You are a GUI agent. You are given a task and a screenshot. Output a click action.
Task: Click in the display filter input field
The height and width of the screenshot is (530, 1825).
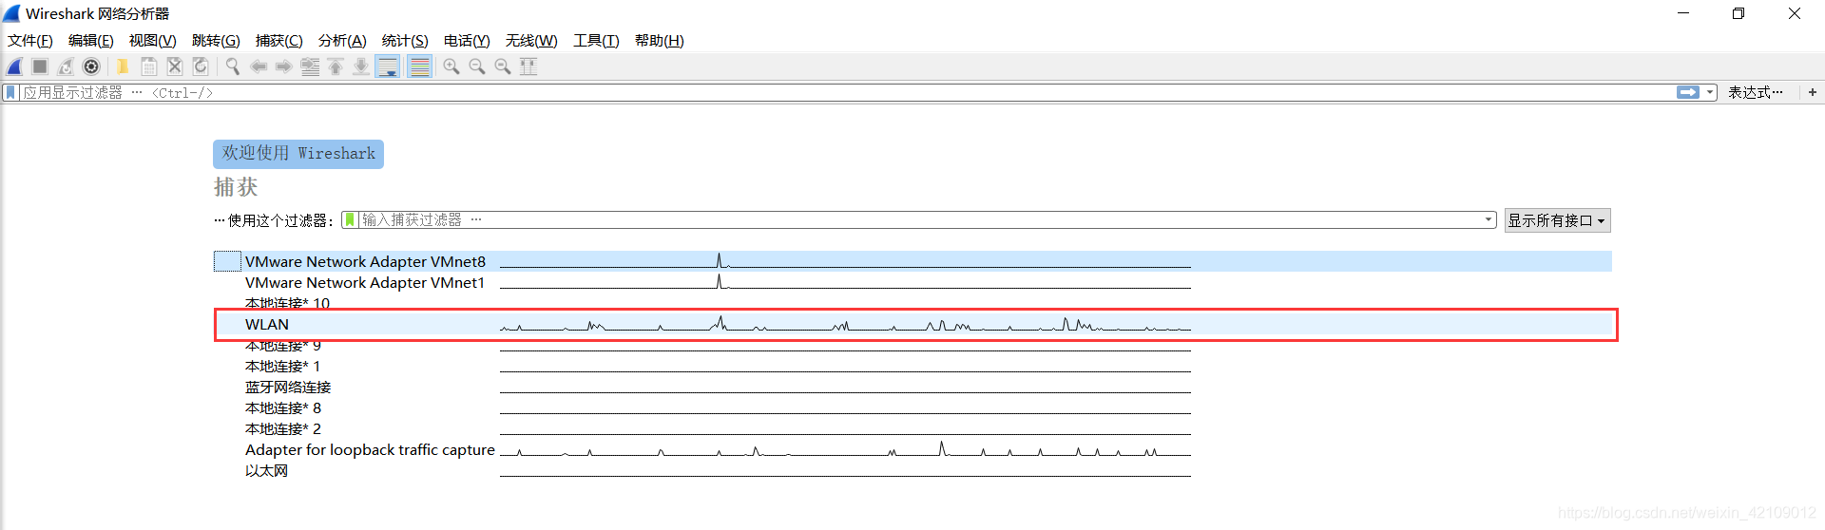pyautogui.click(x=846, y=92)
